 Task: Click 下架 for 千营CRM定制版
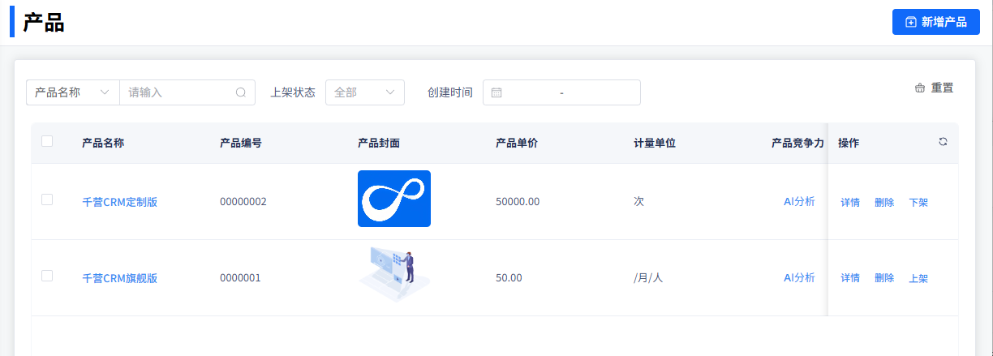(918, 202)
